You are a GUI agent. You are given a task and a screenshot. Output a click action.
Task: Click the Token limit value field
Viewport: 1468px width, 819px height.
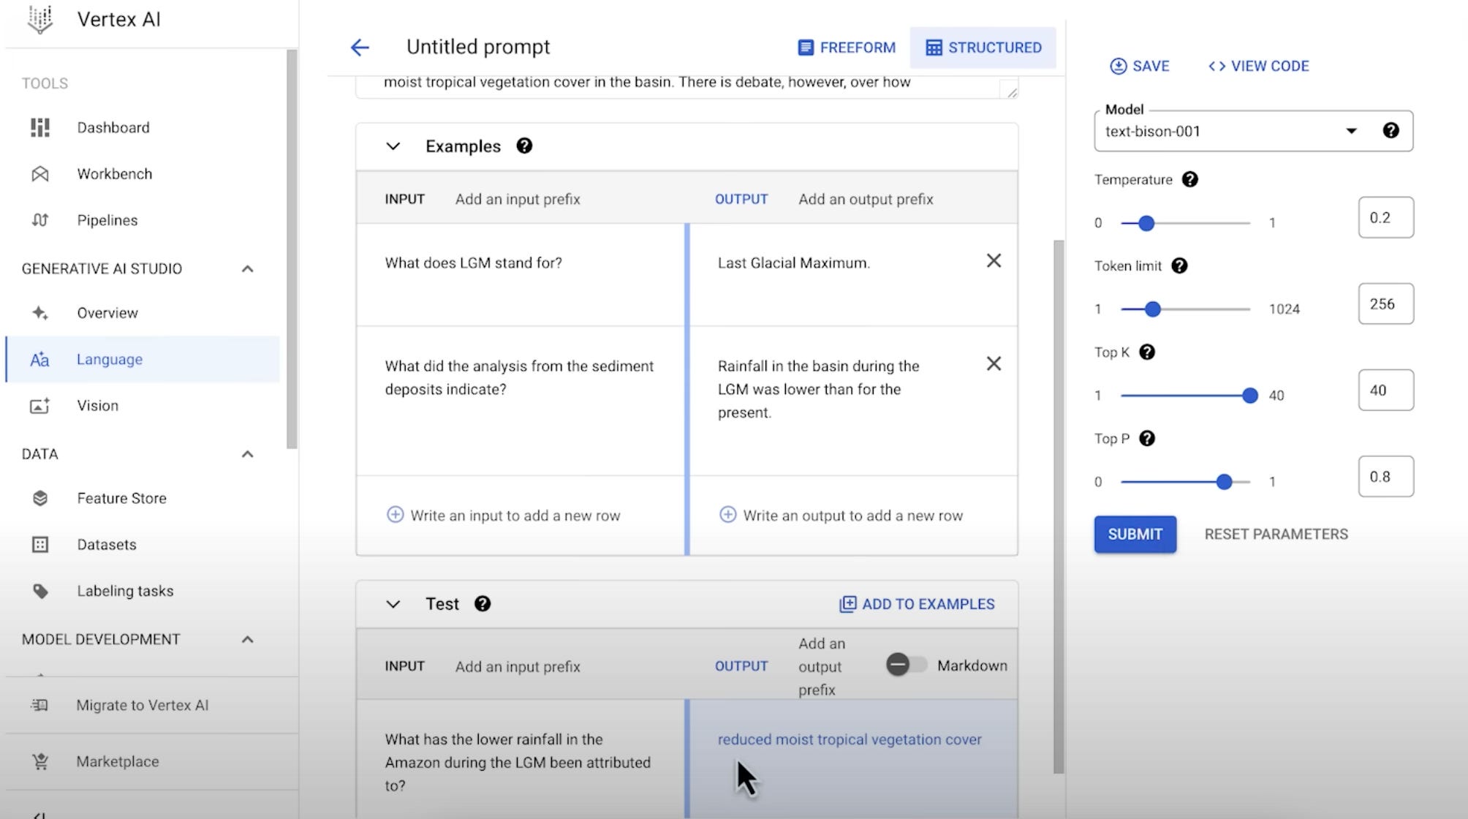tap(1385, 304)
